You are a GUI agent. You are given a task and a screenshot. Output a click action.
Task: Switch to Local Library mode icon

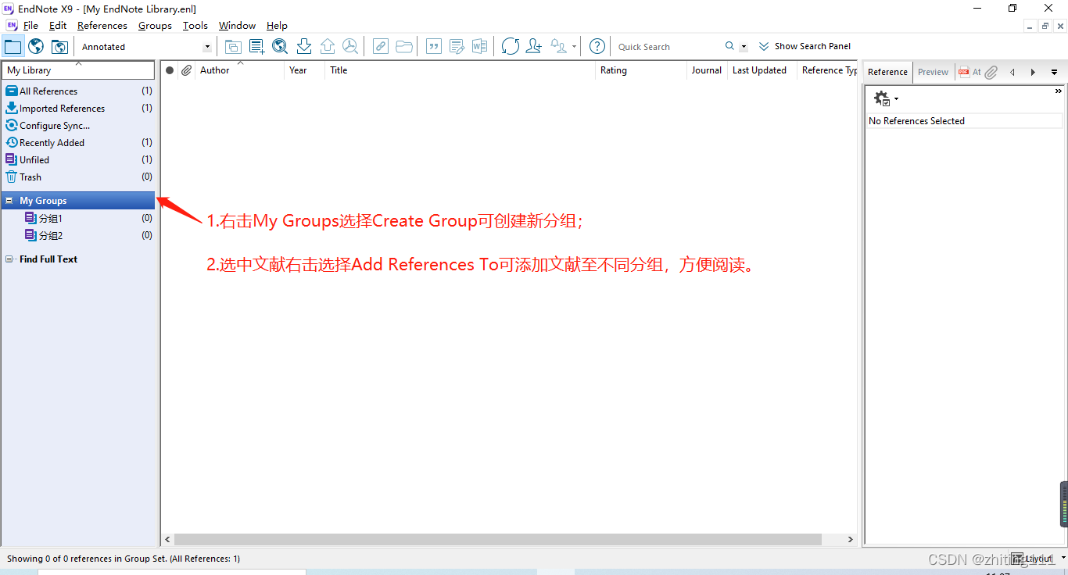point(13,46)
